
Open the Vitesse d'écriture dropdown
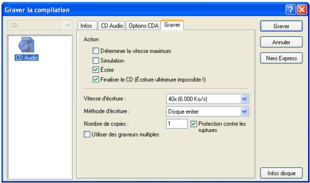tap(244, 99)
